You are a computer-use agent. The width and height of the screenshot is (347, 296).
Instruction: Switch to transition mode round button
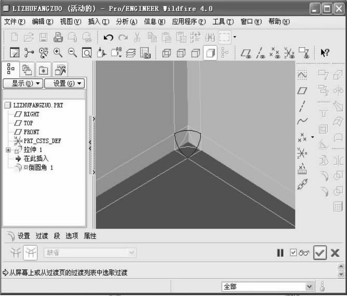(x=30, y=253)
